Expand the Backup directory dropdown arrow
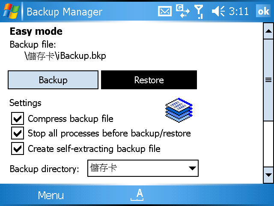274x206 pixels. click(192, 168)
